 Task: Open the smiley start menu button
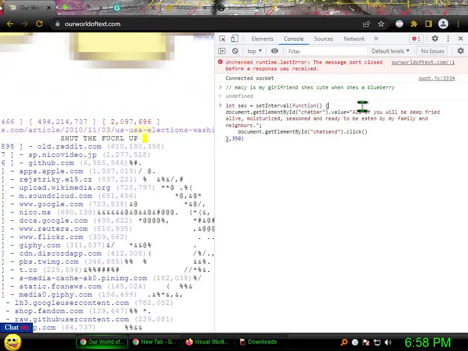tap(12, 342)
